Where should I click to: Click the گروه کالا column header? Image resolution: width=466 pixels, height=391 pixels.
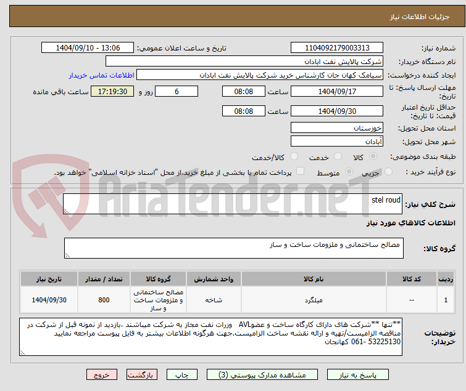pos(158,279)
